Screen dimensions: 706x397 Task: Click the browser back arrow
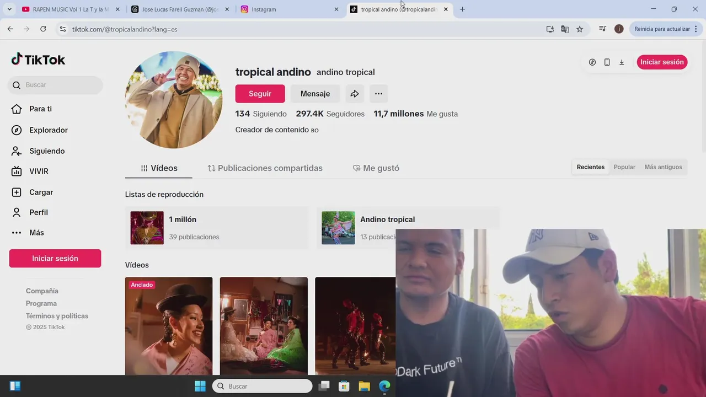[10, 29]
